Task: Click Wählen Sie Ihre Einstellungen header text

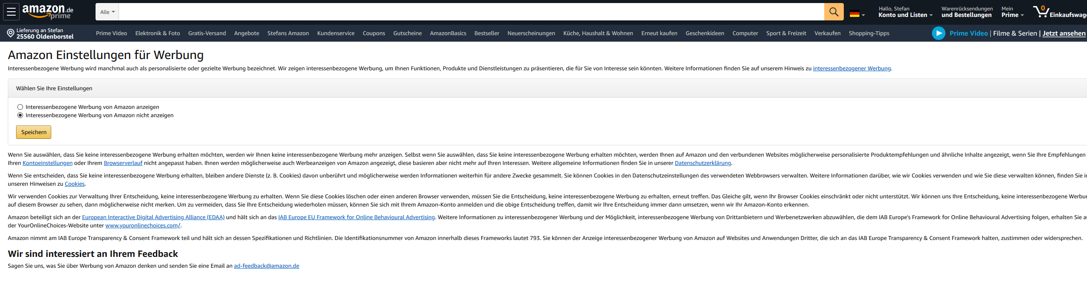Action: [x=54, y=89]
